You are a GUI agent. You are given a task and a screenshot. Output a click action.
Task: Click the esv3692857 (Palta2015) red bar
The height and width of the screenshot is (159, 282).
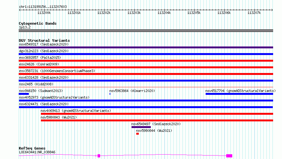click(x=146, y=61)
